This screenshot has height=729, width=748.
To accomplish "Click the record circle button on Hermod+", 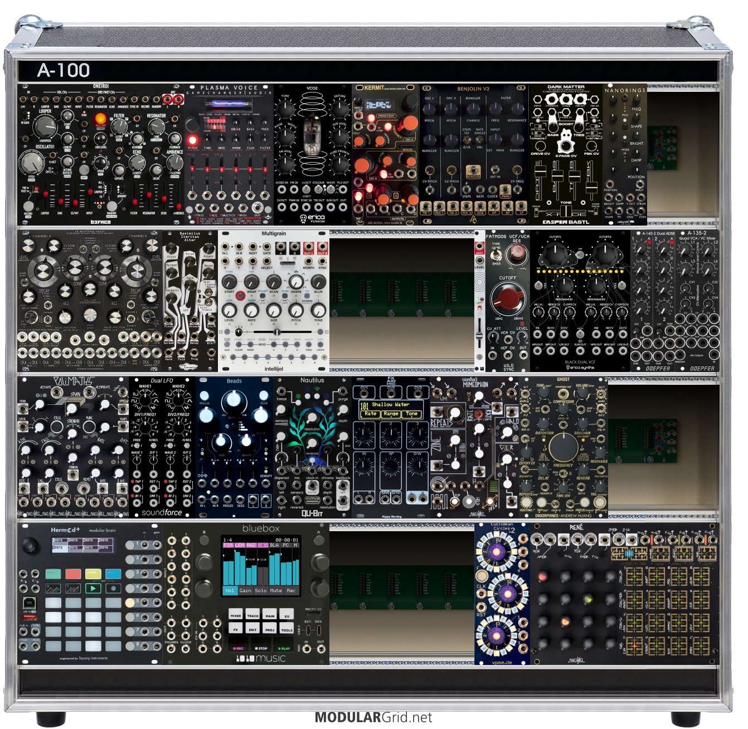I will pyautogui.click(x=113, y=588).
